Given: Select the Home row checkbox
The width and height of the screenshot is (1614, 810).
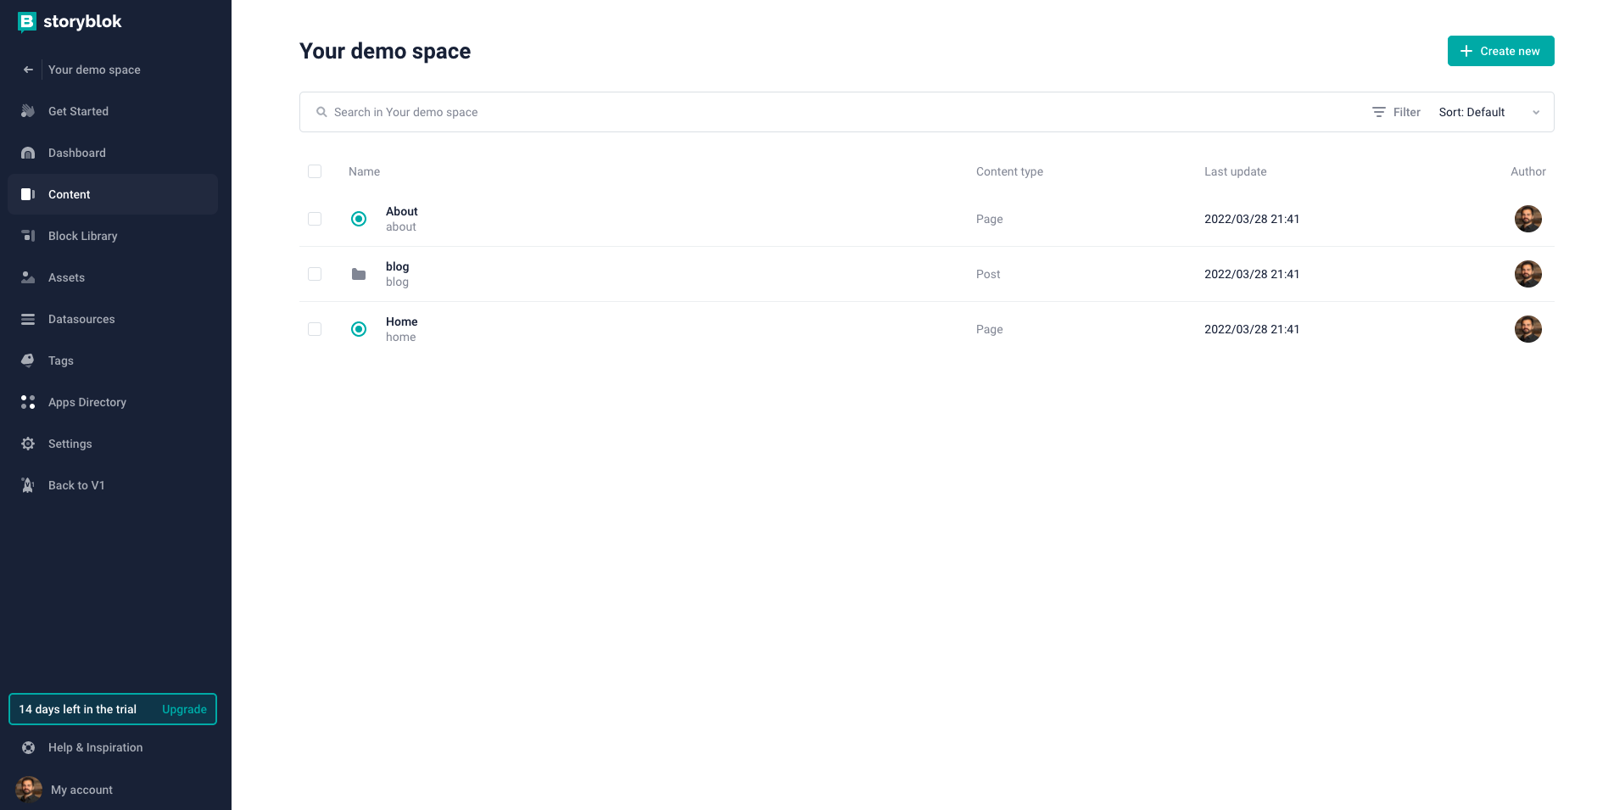Looking at the screenshot, I should pos(315,329).
